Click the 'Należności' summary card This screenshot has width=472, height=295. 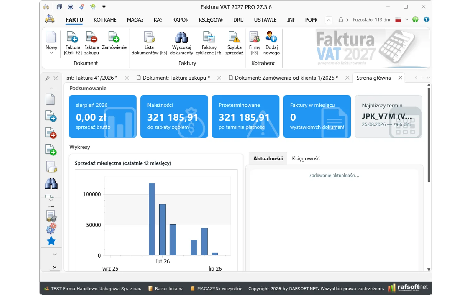[174, 117]
